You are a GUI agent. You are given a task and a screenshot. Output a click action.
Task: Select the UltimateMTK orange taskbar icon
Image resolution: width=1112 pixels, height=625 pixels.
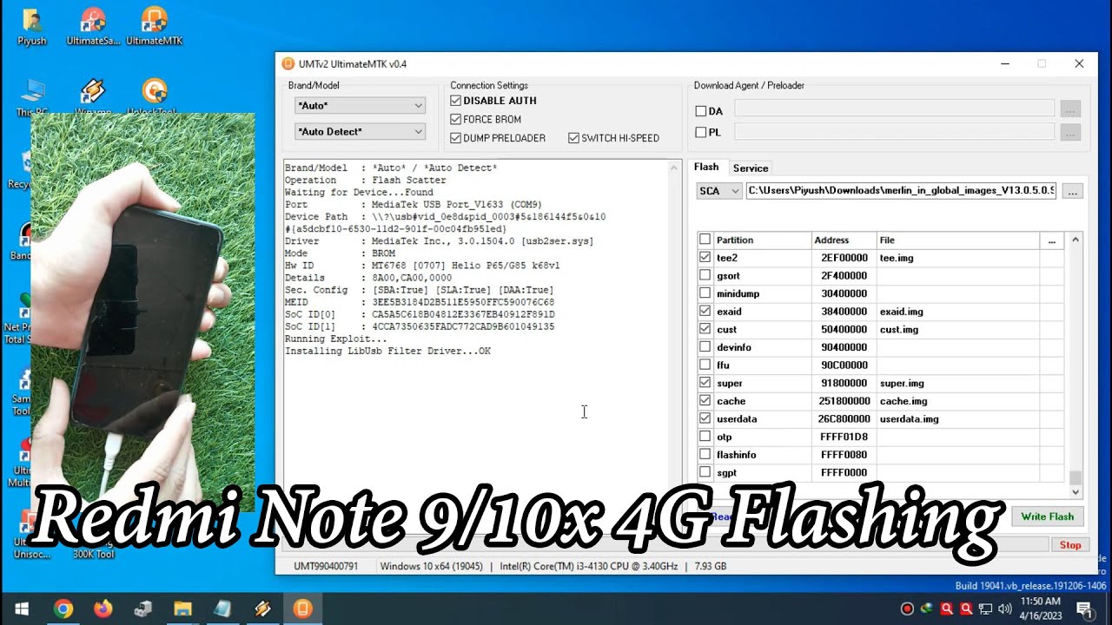[x=302, y=609]
